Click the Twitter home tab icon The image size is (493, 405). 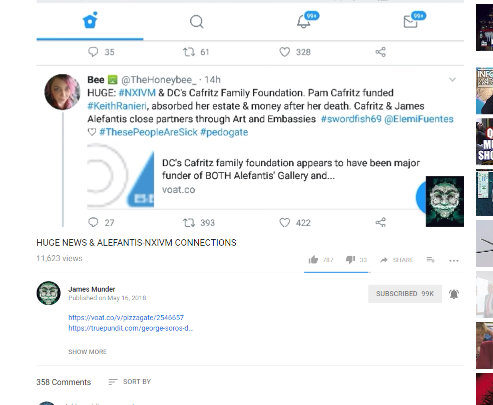point(90,21)
